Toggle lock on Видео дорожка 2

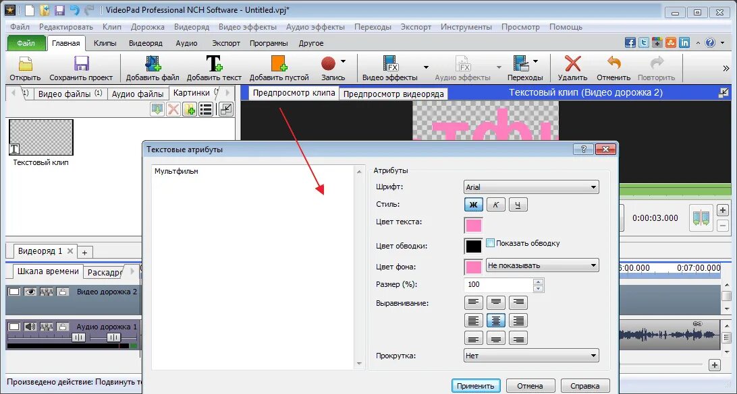coord(63,292)
